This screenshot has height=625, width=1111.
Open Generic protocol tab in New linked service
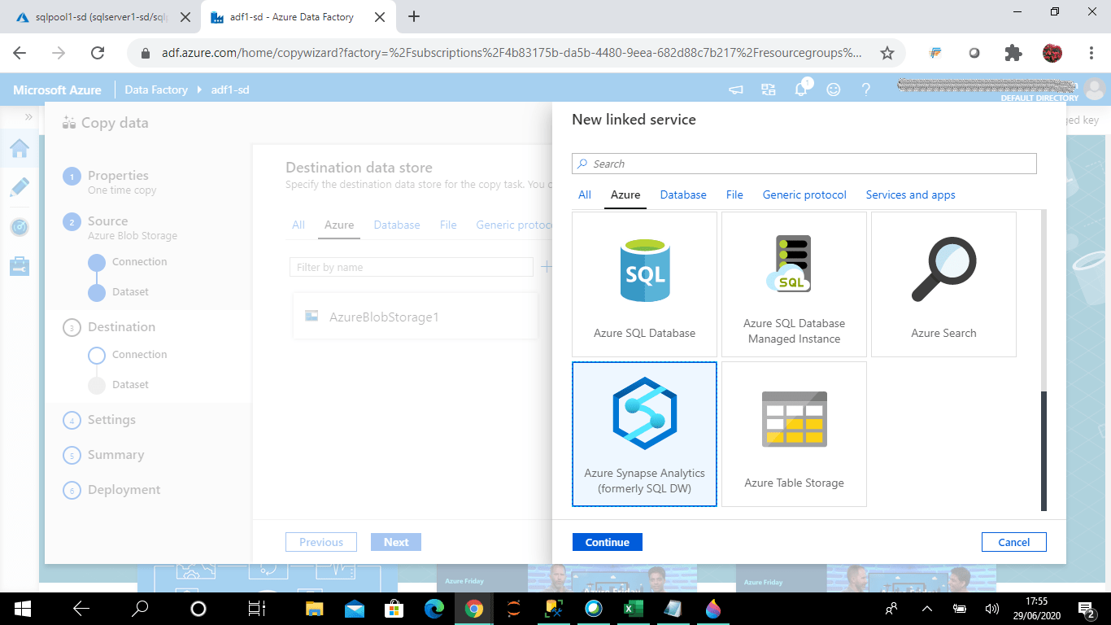(804, 195)
